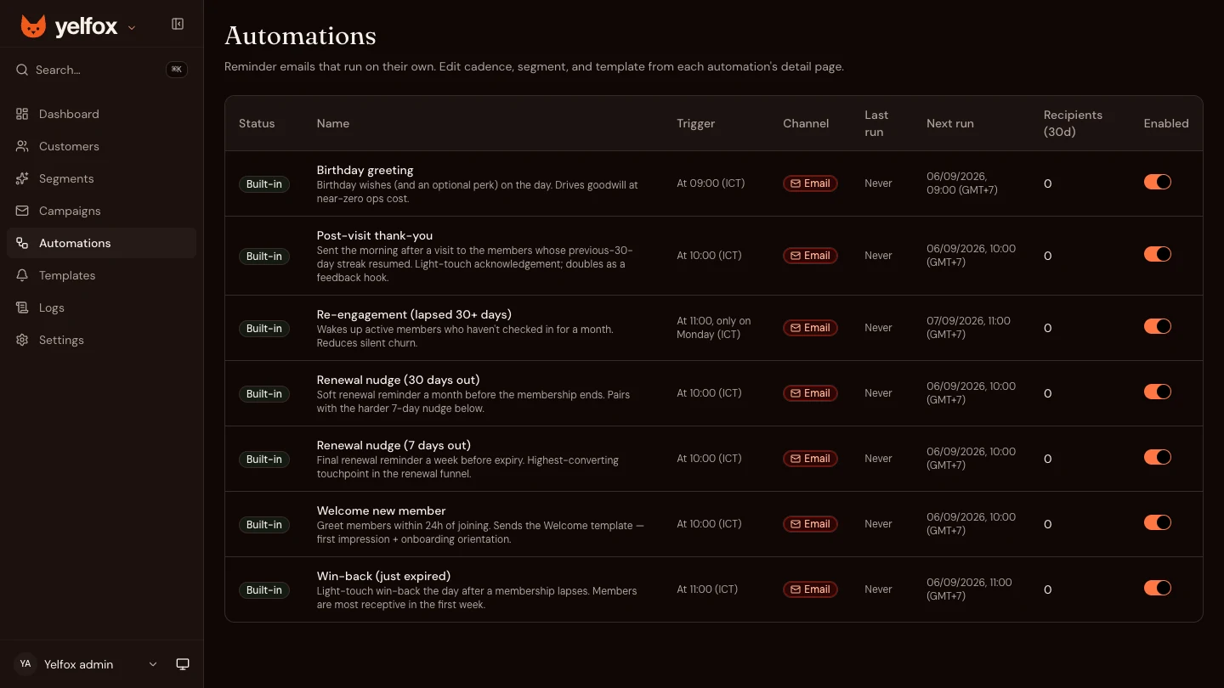Collapse the sidebar with the panel icon
Viewport: 1224px width, 688px height.
[178, 24]
